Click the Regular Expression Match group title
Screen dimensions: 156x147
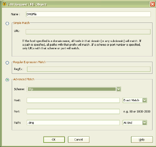point(29,62)
